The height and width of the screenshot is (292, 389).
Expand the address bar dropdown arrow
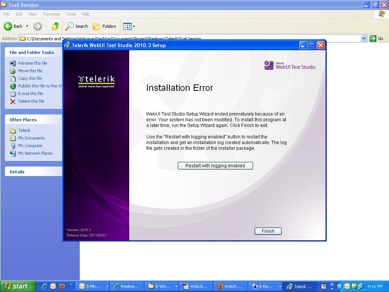click(364, 38)
